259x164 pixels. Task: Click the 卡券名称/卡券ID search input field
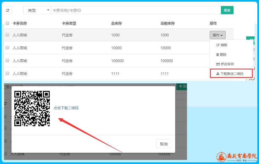(x=136, y=10)
